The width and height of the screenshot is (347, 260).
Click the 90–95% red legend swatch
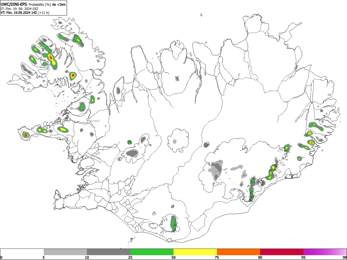click(282, 252)
